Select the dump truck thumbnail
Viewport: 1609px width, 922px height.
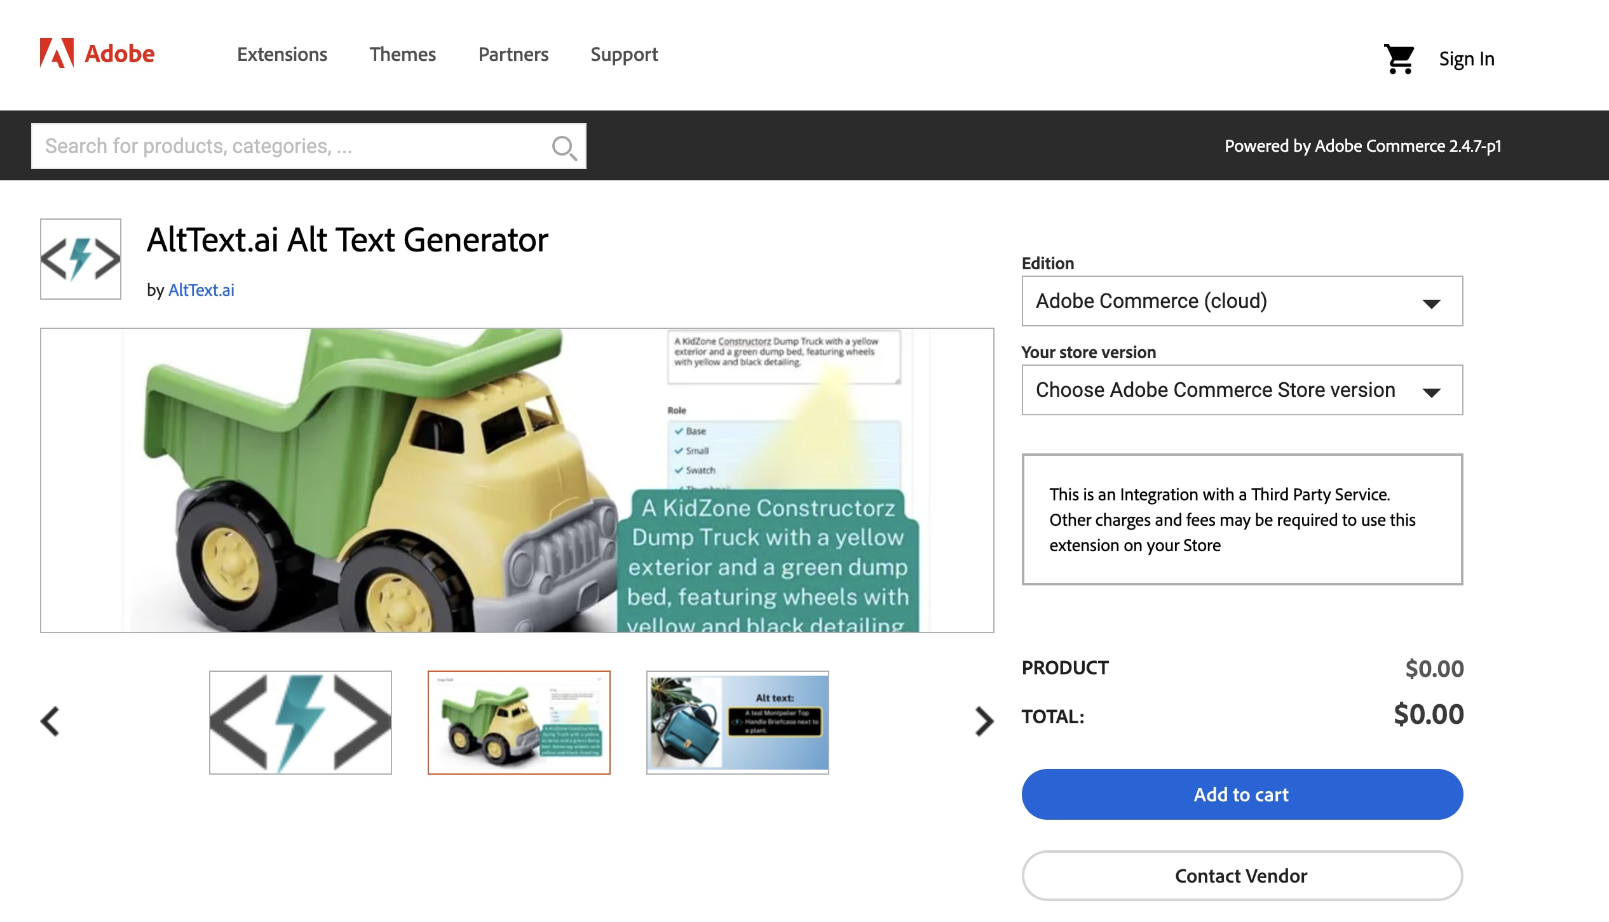tap(519, 723)
